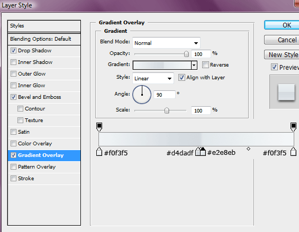Click the Angle dial control

142,95
